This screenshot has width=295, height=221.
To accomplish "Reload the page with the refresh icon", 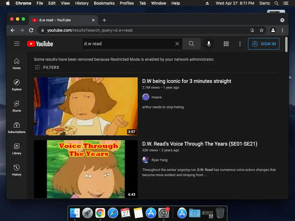I will click(x=31, y=30).
